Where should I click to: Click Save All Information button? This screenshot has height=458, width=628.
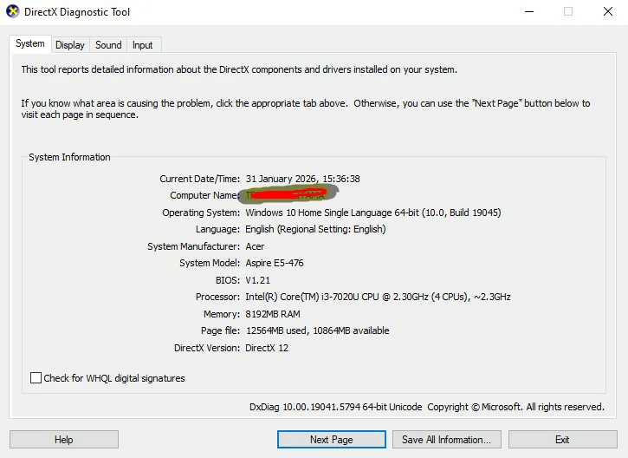[x=446, y=440]
